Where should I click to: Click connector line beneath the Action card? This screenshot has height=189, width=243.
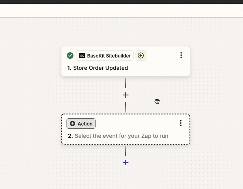(x=125, y=151)
